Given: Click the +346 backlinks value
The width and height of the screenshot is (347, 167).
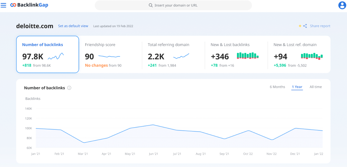Looking at the screenshot, I should point(220,57).
